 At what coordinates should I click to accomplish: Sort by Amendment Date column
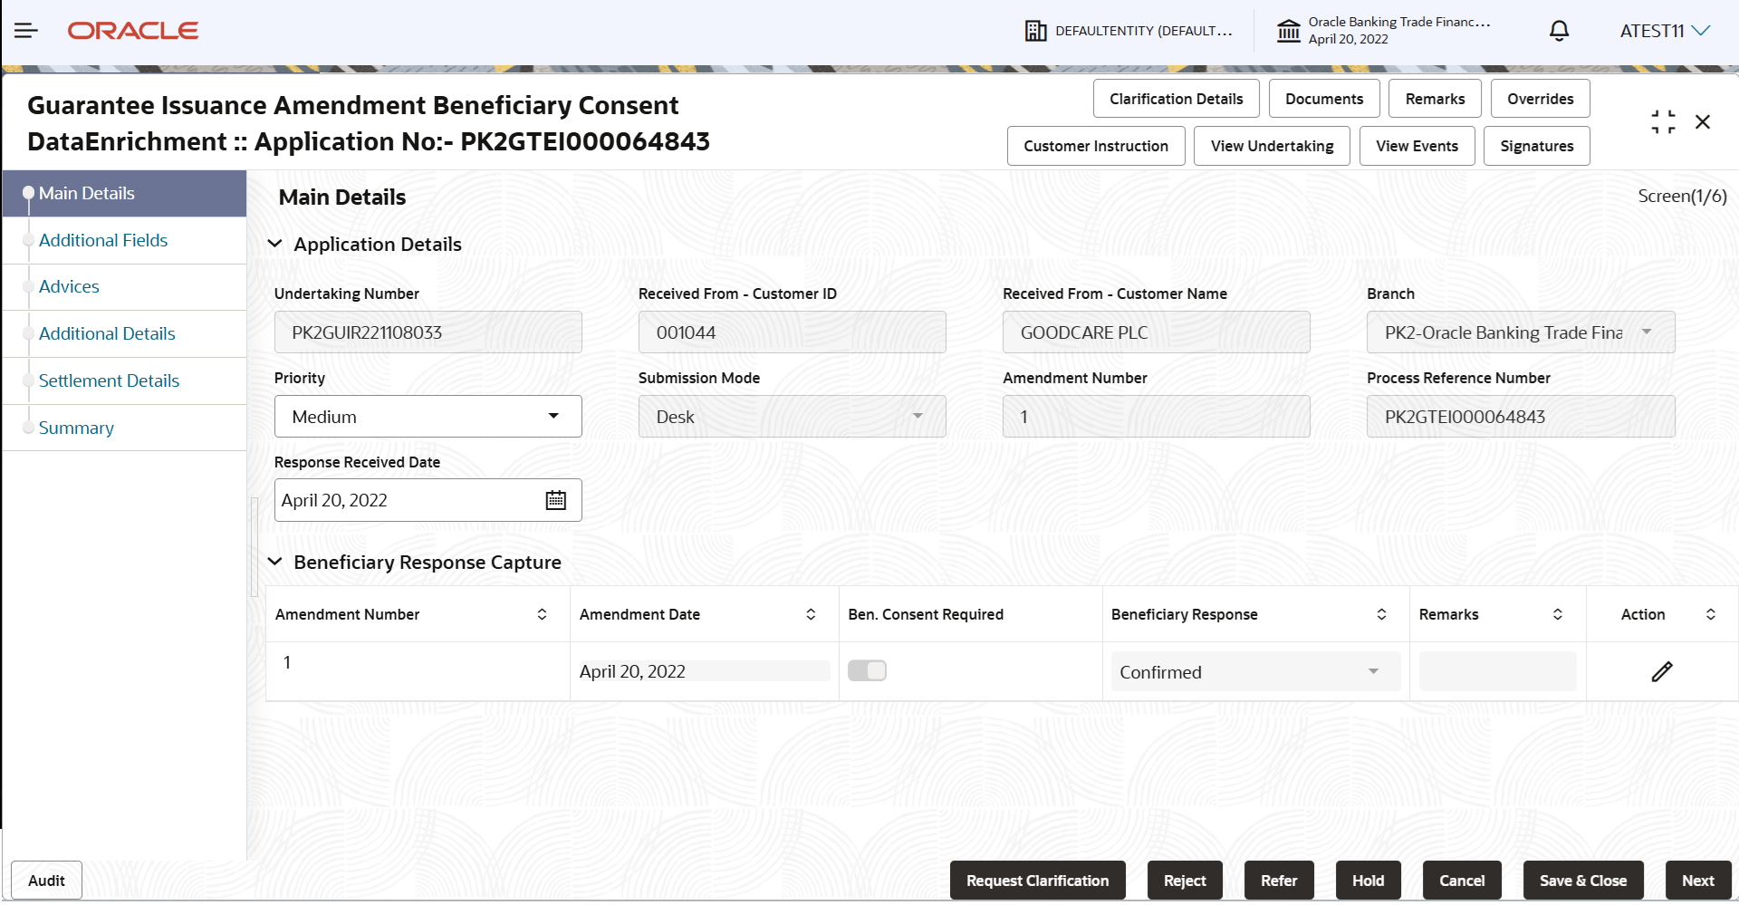coord(811,614)
